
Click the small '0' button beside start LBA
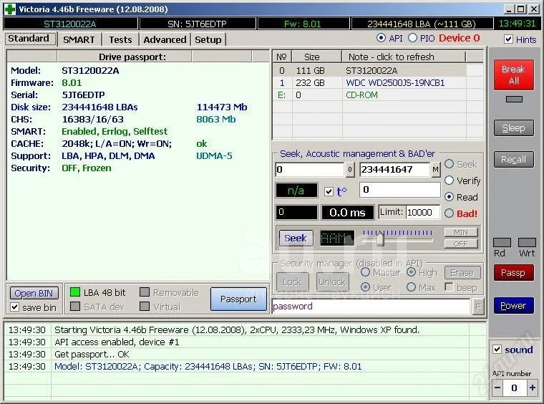(x=350, y=170)
